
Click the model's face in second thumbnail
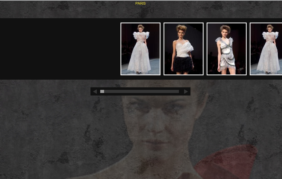point(182,31)
